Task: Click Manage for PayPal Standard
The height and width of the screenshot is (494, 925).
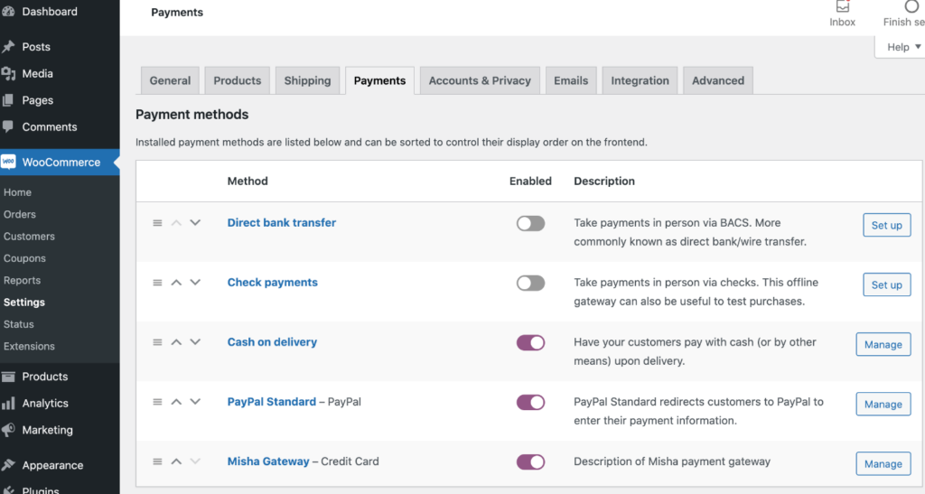Action: click(x=883, y=404)
